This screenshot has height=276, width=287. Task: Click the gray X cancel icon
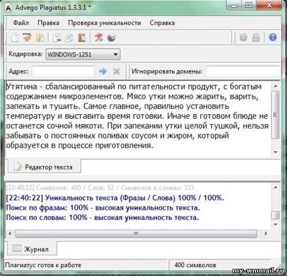click(x=116, y=71)
